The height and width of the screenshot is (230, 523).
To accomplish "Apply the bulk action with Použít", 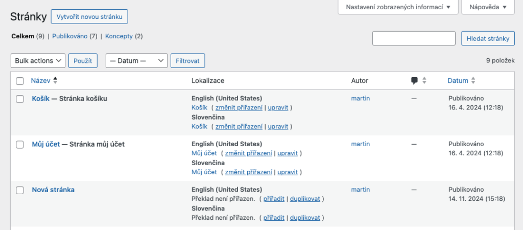I will point(83,61).
